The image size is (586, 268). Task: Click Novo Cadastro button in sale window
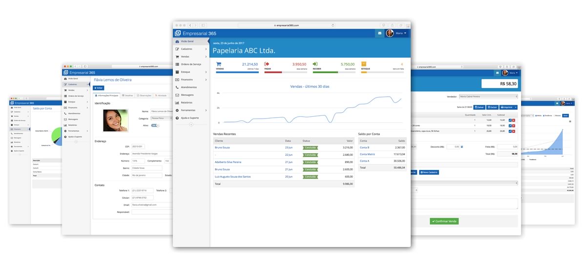429,172
